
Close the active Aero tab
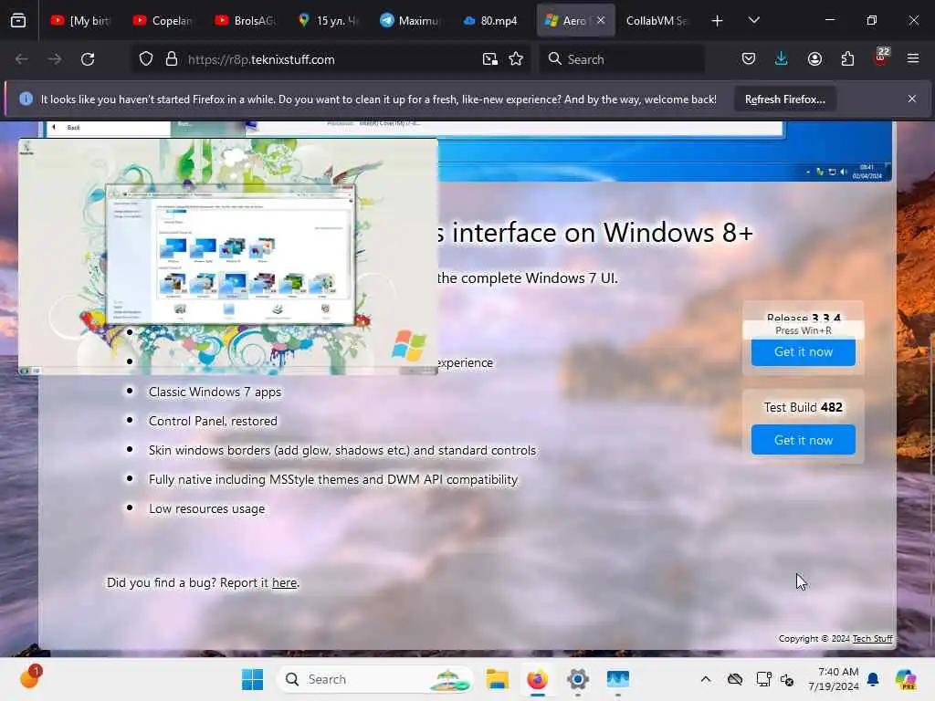(x=601, y=20)
